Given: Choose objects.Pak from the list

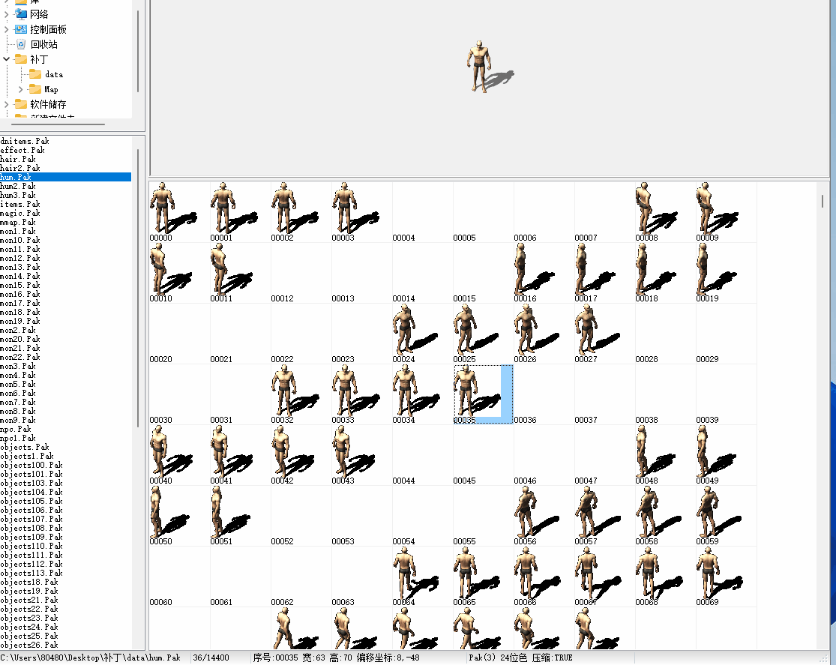Looking at the screenshot, I should (x=25, y=448).
